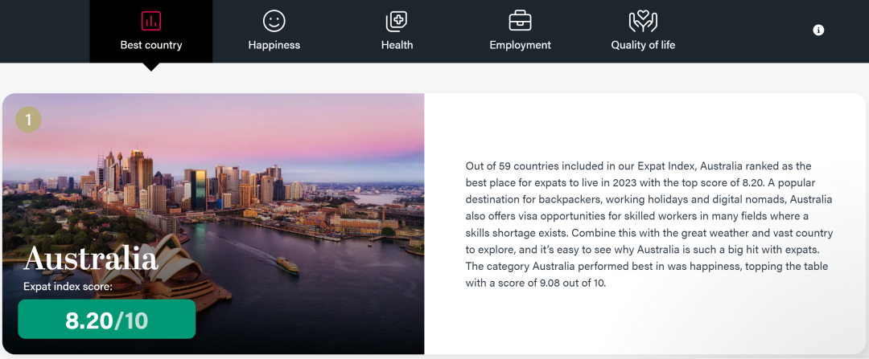Open the Employment tab label
The width and height of the screenshot is (869, 359).
pos(520,45)
